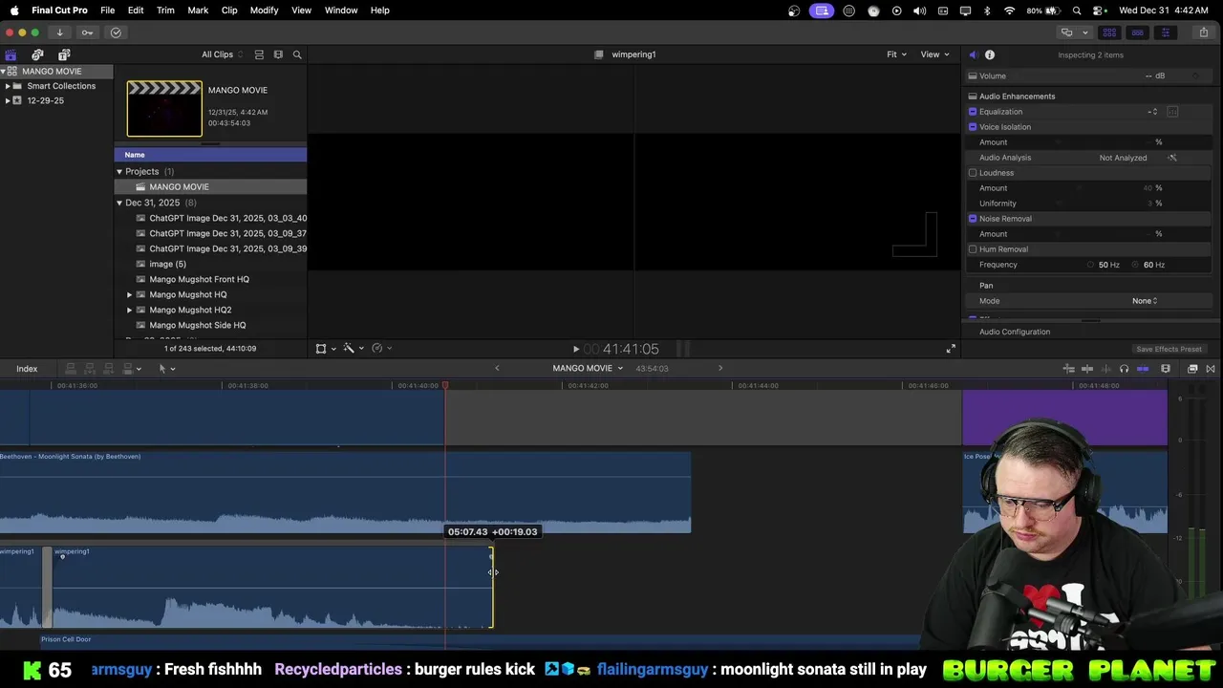Open the Equalization preset dropdown

click(x=1153, y=112)
